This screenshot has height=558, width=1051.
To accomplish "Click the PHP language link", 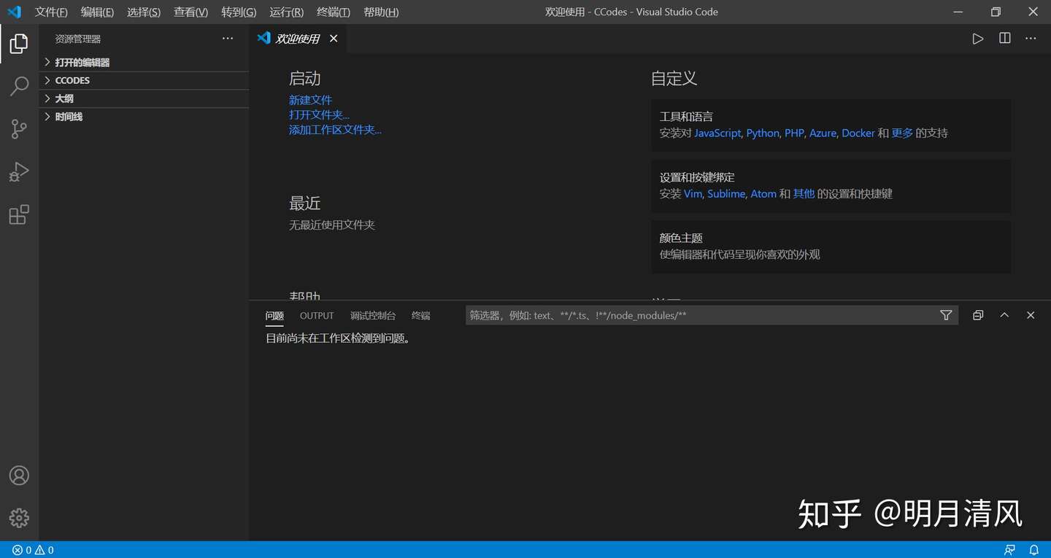I will (794, 133).
